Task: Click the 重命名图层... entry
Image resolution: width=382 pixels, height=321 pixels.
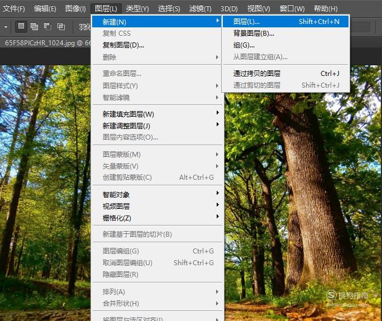Action: (x=157, y=73)
